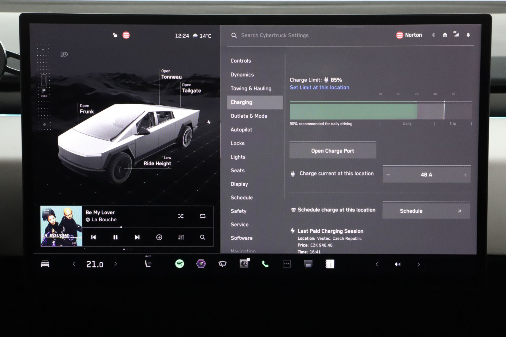
Task: Open the Schedule charging dialog
Action: click(426, 211)
